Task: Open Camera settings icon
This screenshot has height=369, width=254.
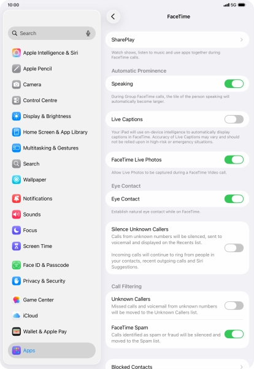Action: point(17,84)
